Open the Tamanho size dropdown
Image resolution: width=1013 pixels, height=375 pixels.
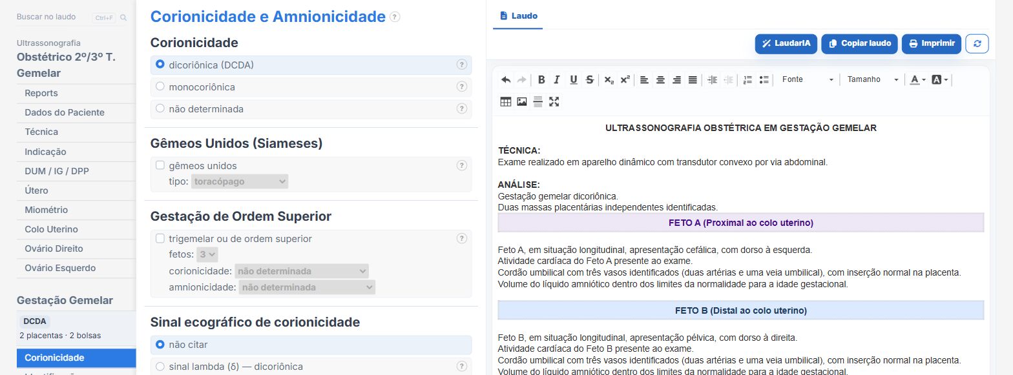pos(873,79)
